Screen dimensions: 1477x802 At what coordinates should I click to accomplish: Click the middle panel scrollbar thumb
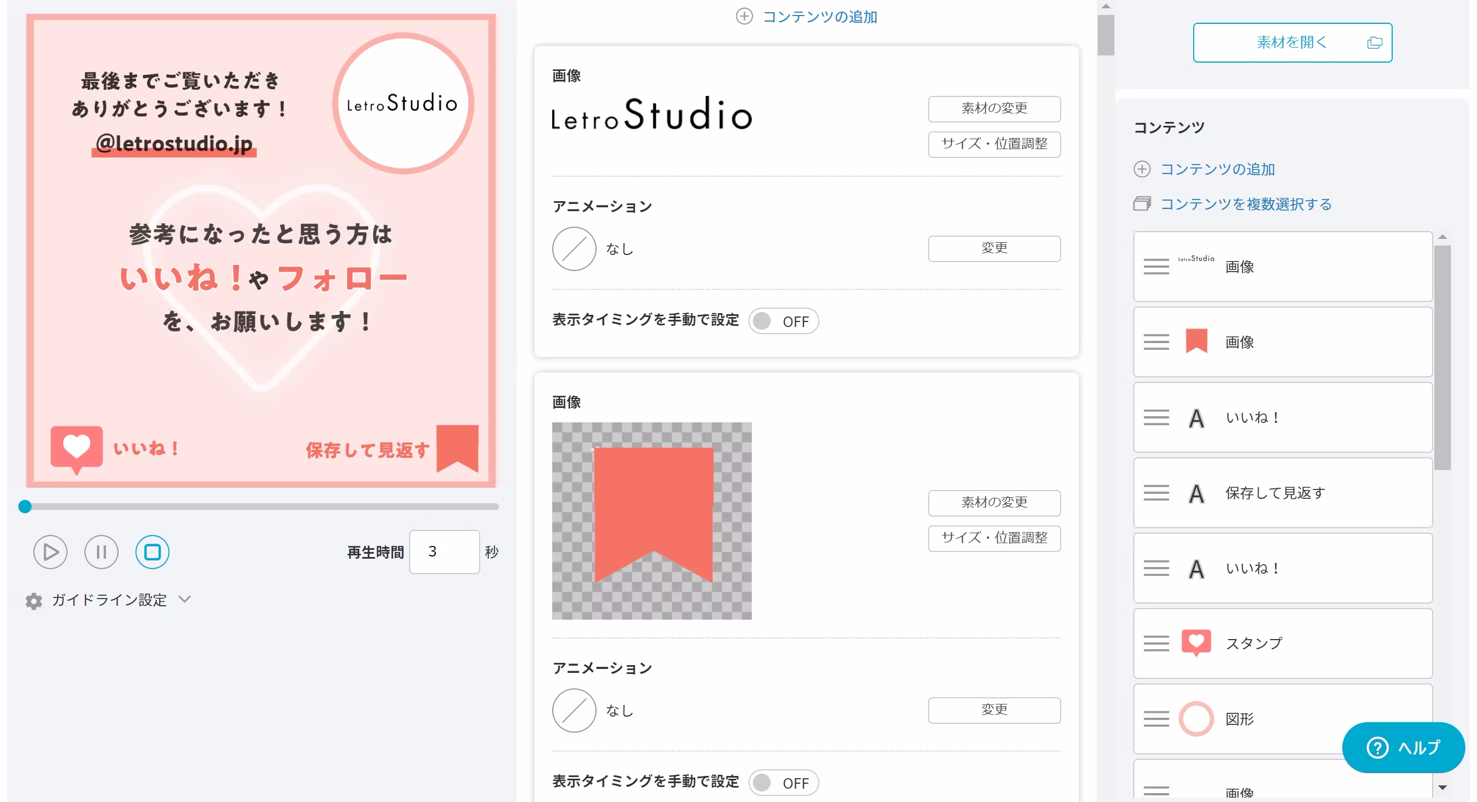(1106, 35)
